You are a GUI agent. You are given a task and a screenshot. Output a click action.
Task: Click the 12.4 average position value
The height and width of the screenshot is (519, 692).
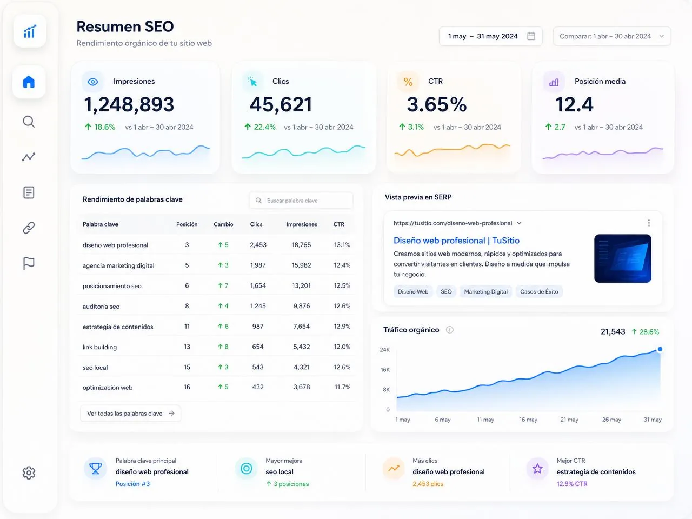[x=574, y=105]
